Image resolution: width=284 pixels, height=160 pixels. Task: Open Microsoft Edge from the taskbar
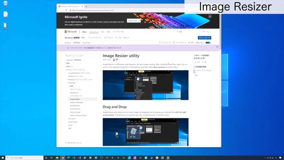68,158
